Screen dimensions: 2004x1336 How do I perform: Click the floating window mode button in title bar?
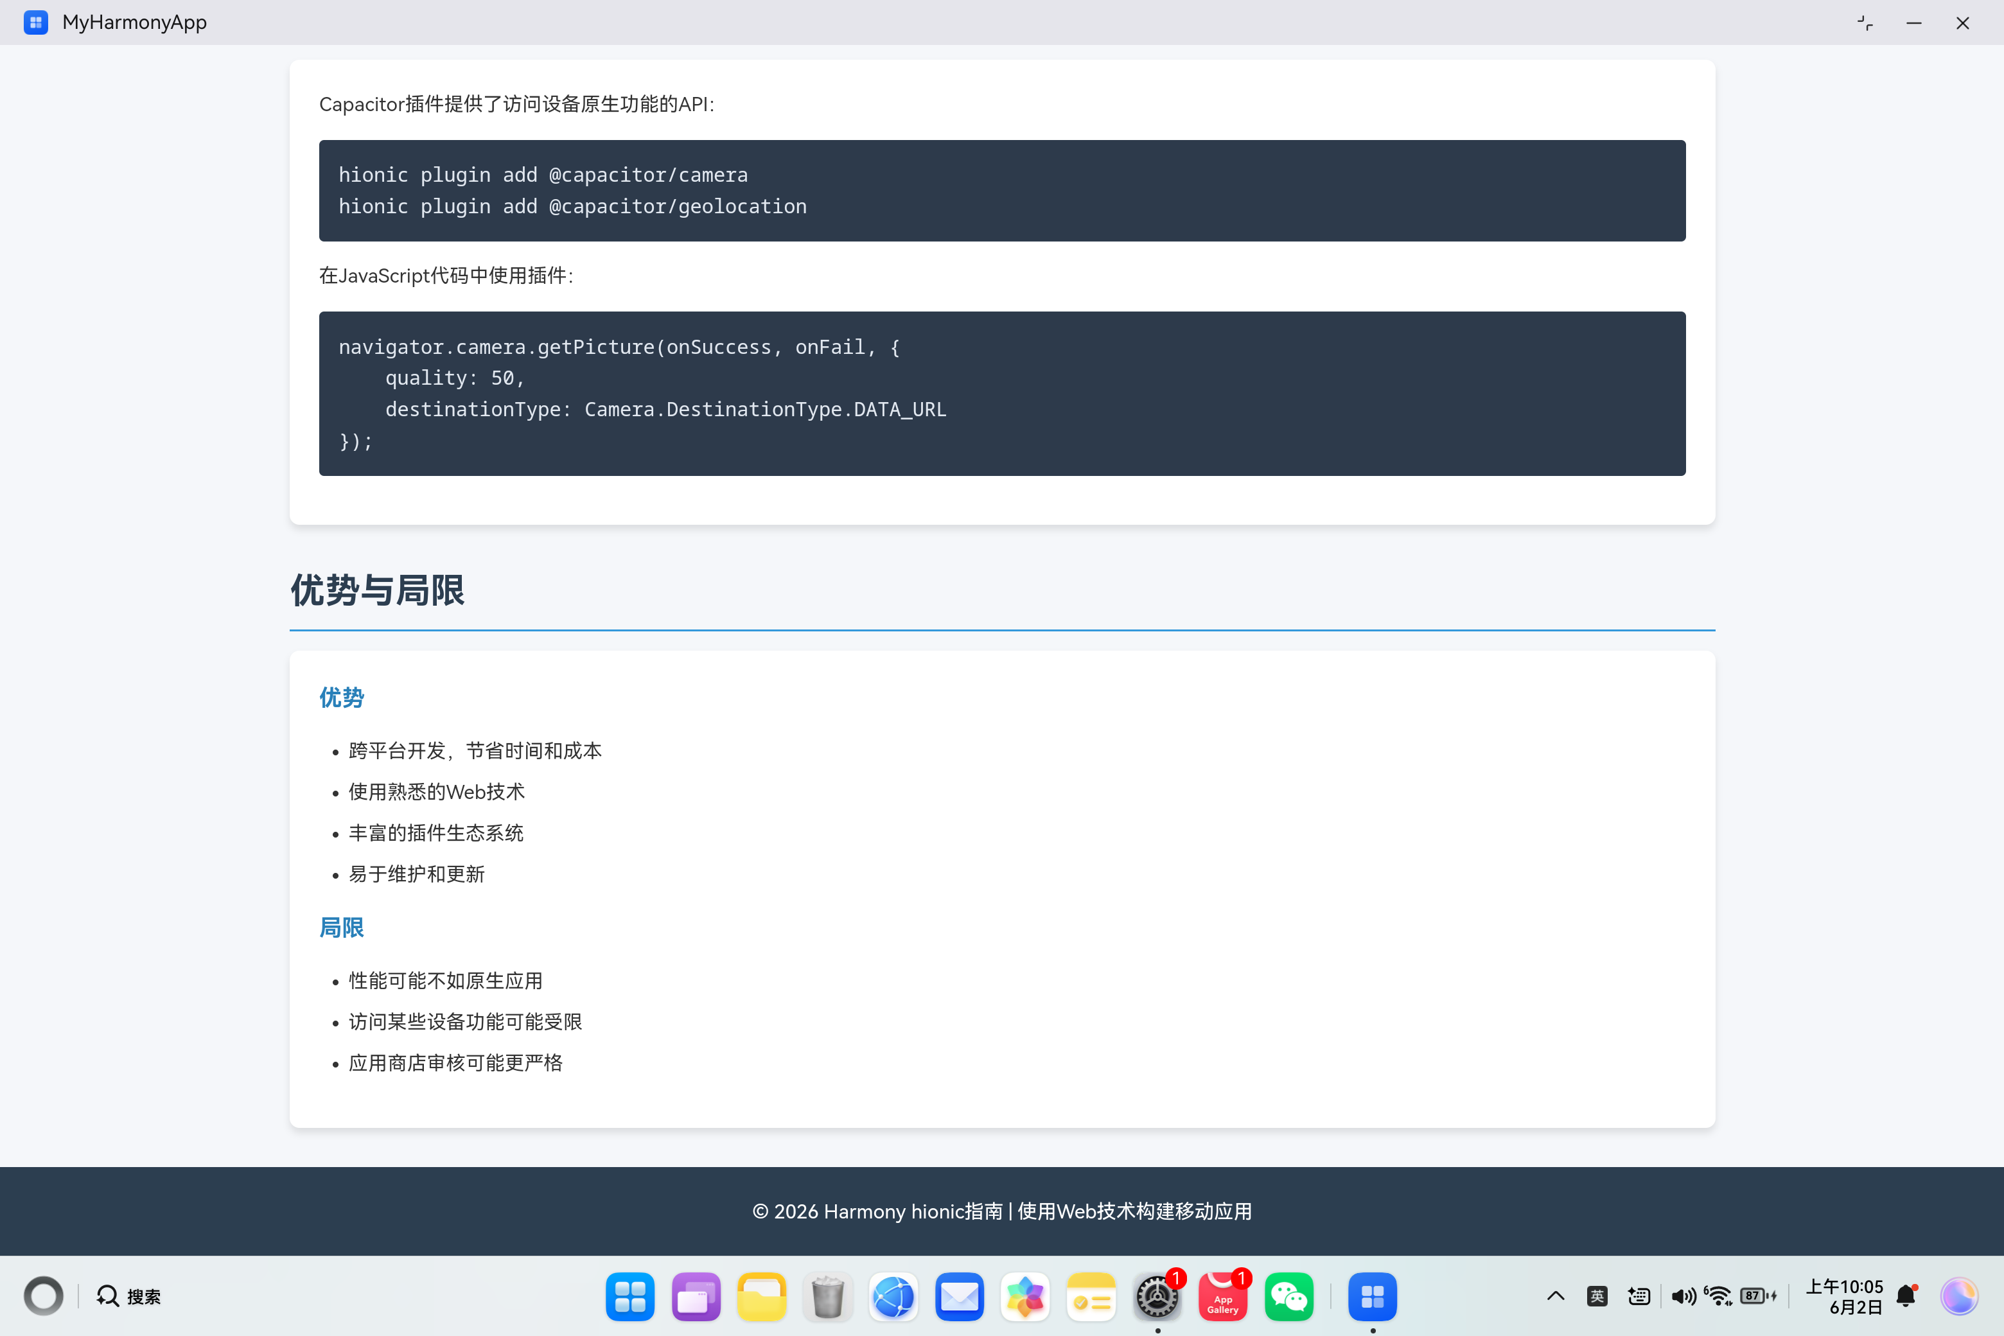(x=1865, y=23)
